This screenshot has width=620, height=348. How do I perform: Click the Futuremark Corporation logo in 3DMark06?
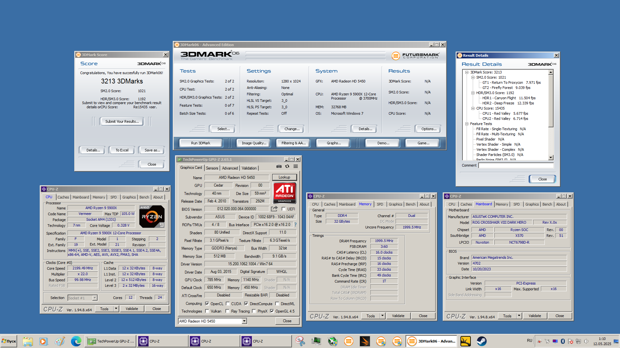415,56
